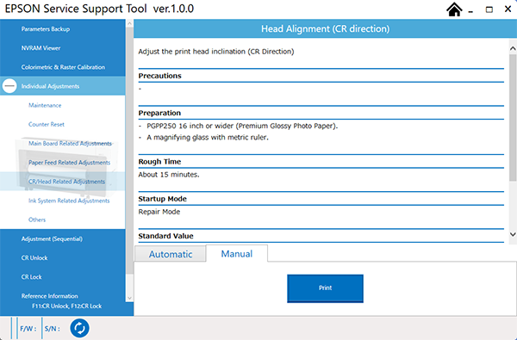
Task: Open Others sub-item
Action: (x=37, y=219)
